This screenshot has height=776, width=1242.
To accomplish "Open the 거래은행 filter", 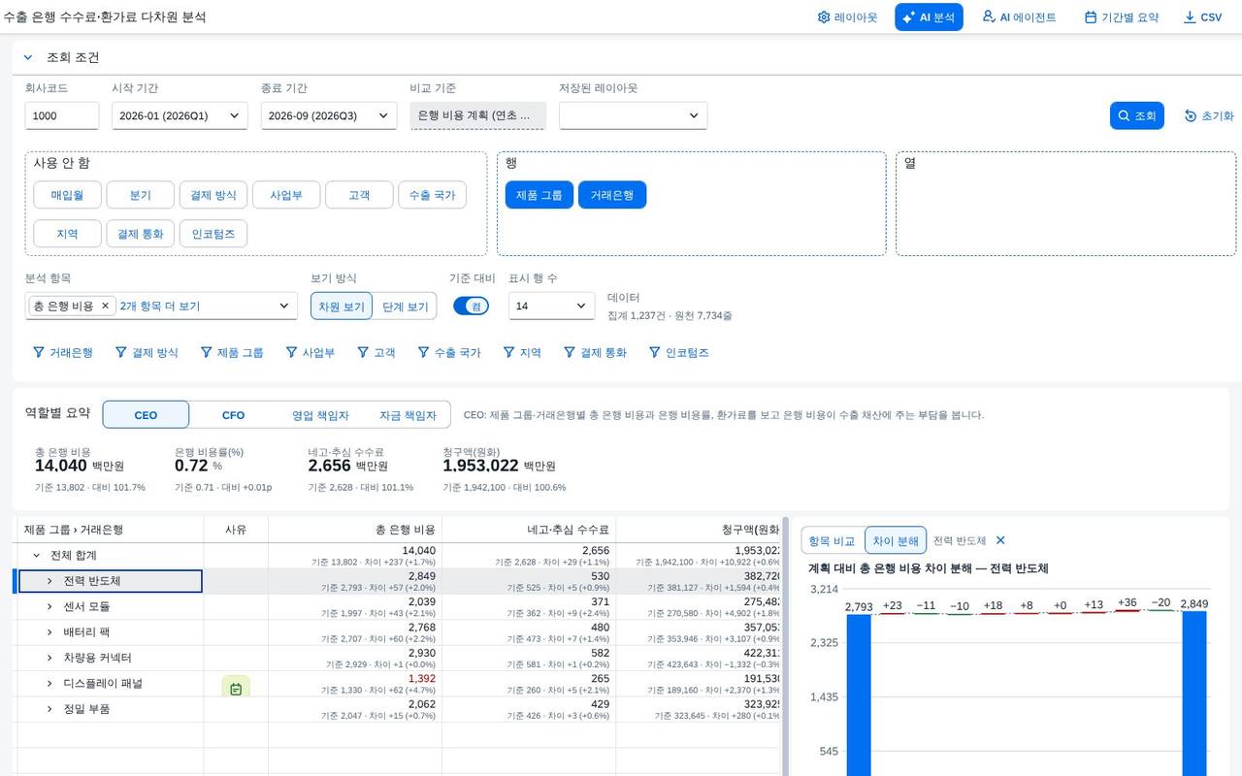I will coord(63,352).
